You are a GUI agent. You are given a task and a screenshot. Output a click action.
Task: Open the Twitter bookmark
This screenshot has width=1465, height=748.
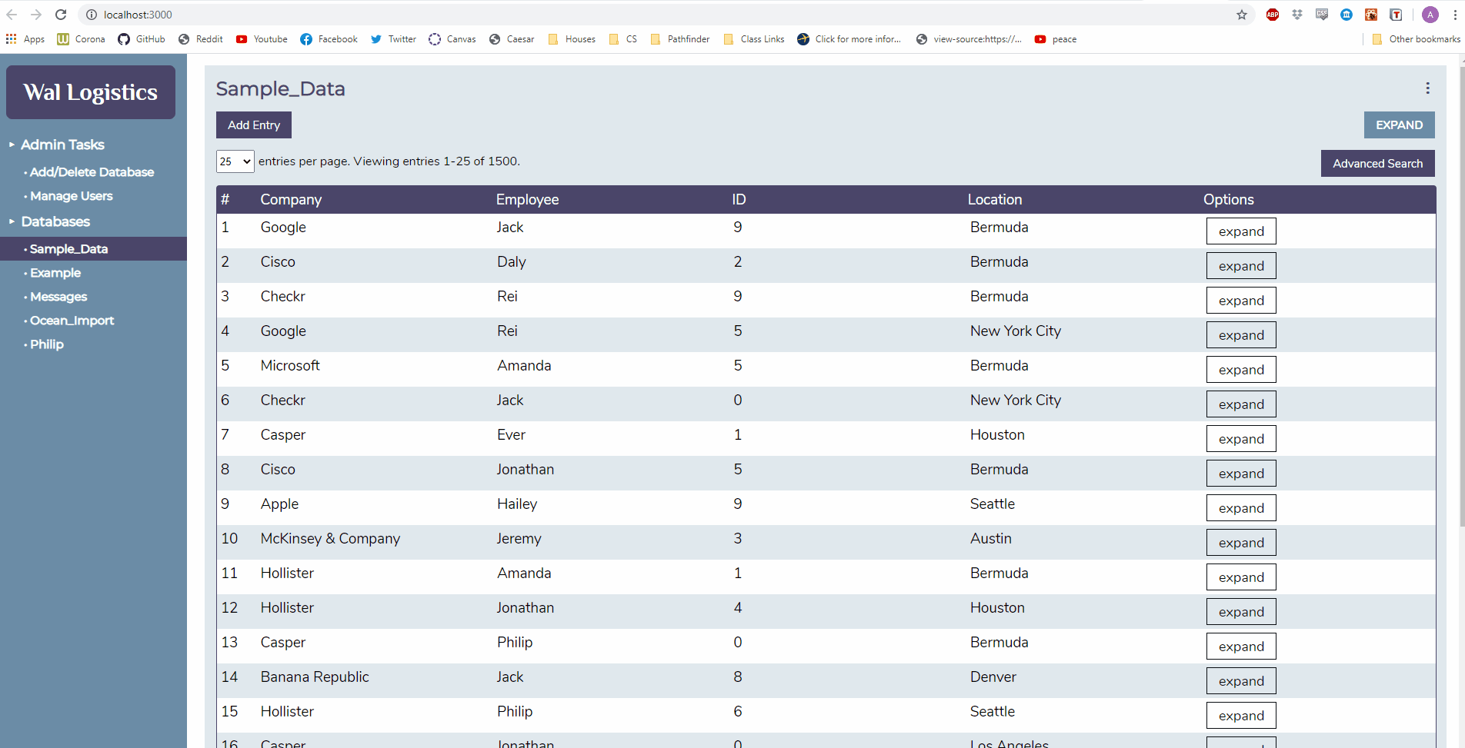coord(393,39)
